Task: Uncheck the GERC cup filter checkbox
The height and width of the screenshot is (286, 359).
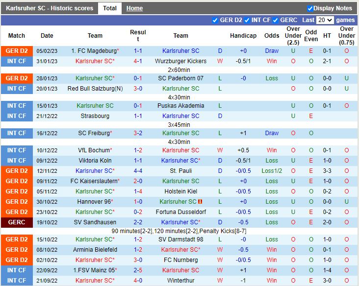Action: pos(275,20)
